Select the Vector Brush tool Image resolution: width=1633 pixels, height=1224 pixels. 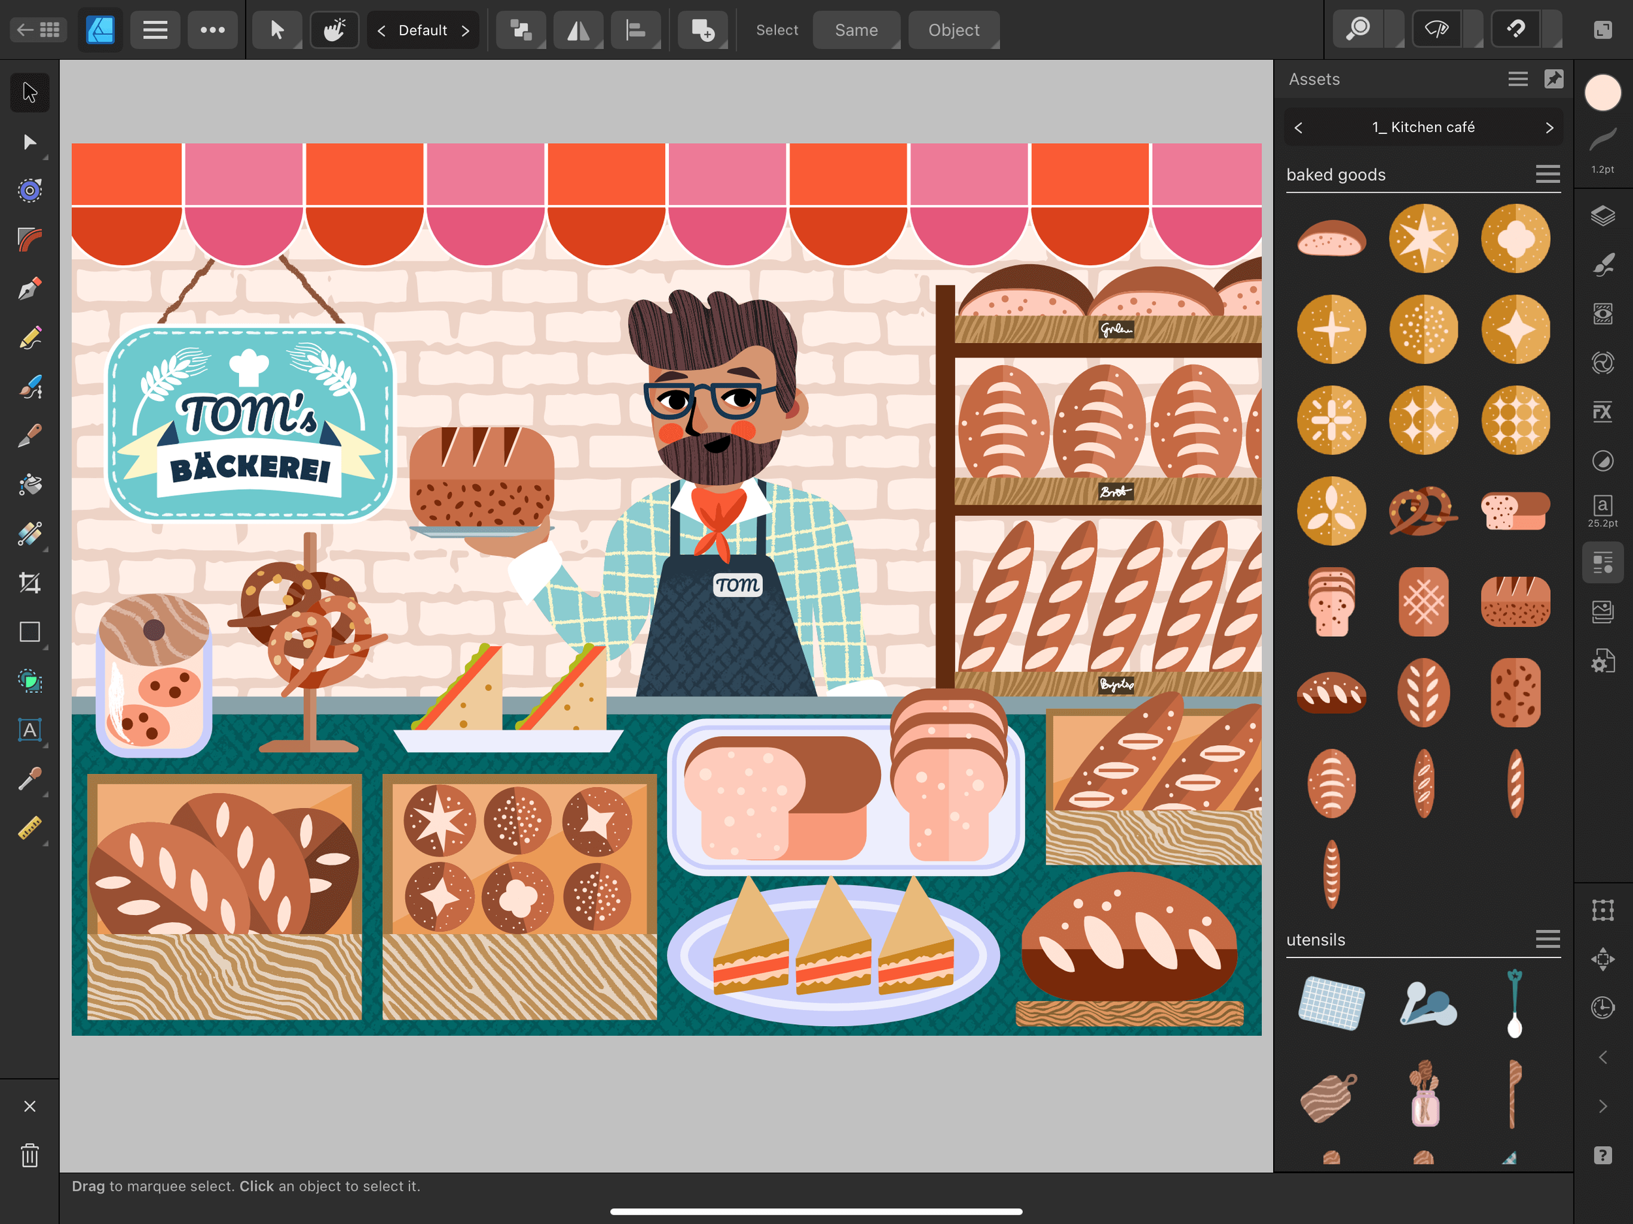pyautogui.click(x=29, y=387)
